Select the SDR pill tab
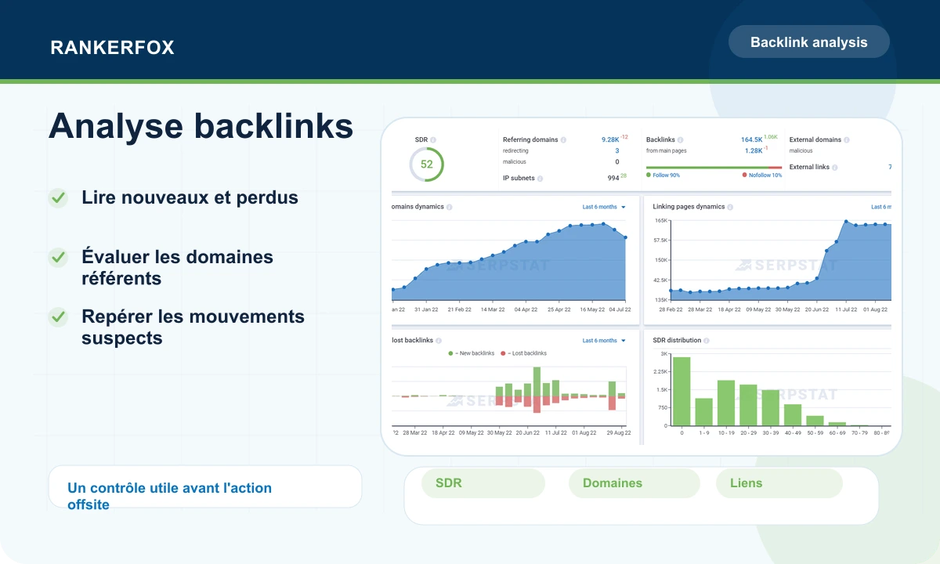Viewport: 940px width, 564px height. coord(483,483)
